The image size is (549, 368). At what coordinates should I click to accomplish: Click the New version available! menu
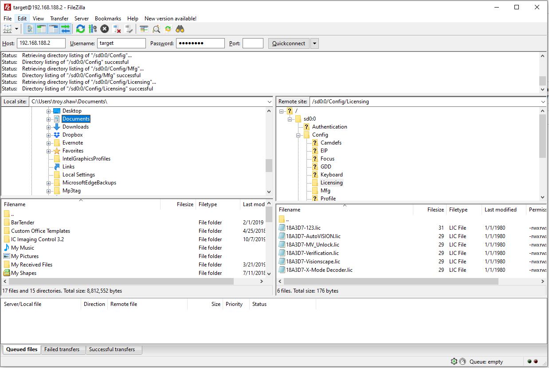[170, 18]
